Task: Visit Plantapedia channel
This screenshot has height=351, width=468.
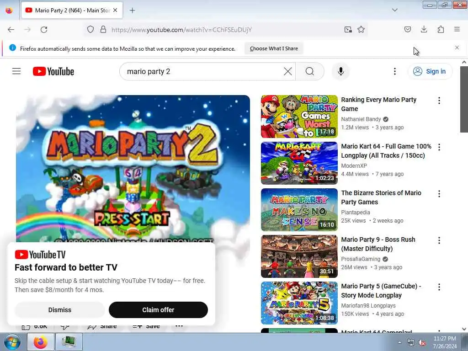Action: point(356,212)
